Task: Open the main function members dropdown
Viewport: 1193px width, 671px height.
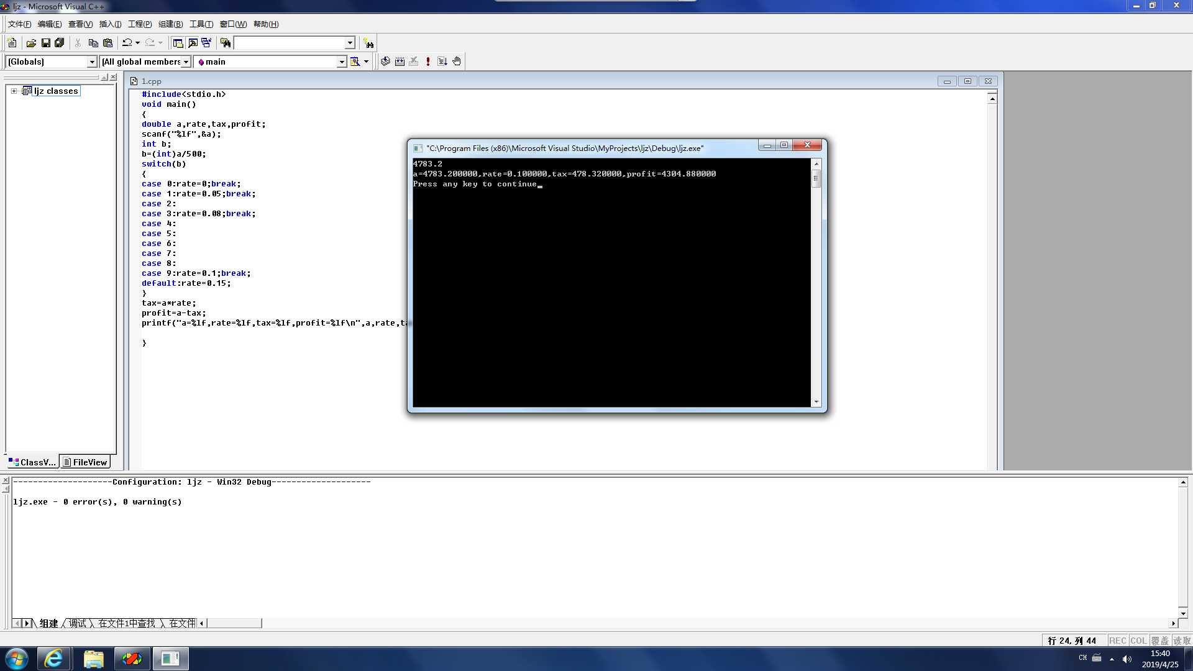Action: pyautogui.click(x=341, y=62)
